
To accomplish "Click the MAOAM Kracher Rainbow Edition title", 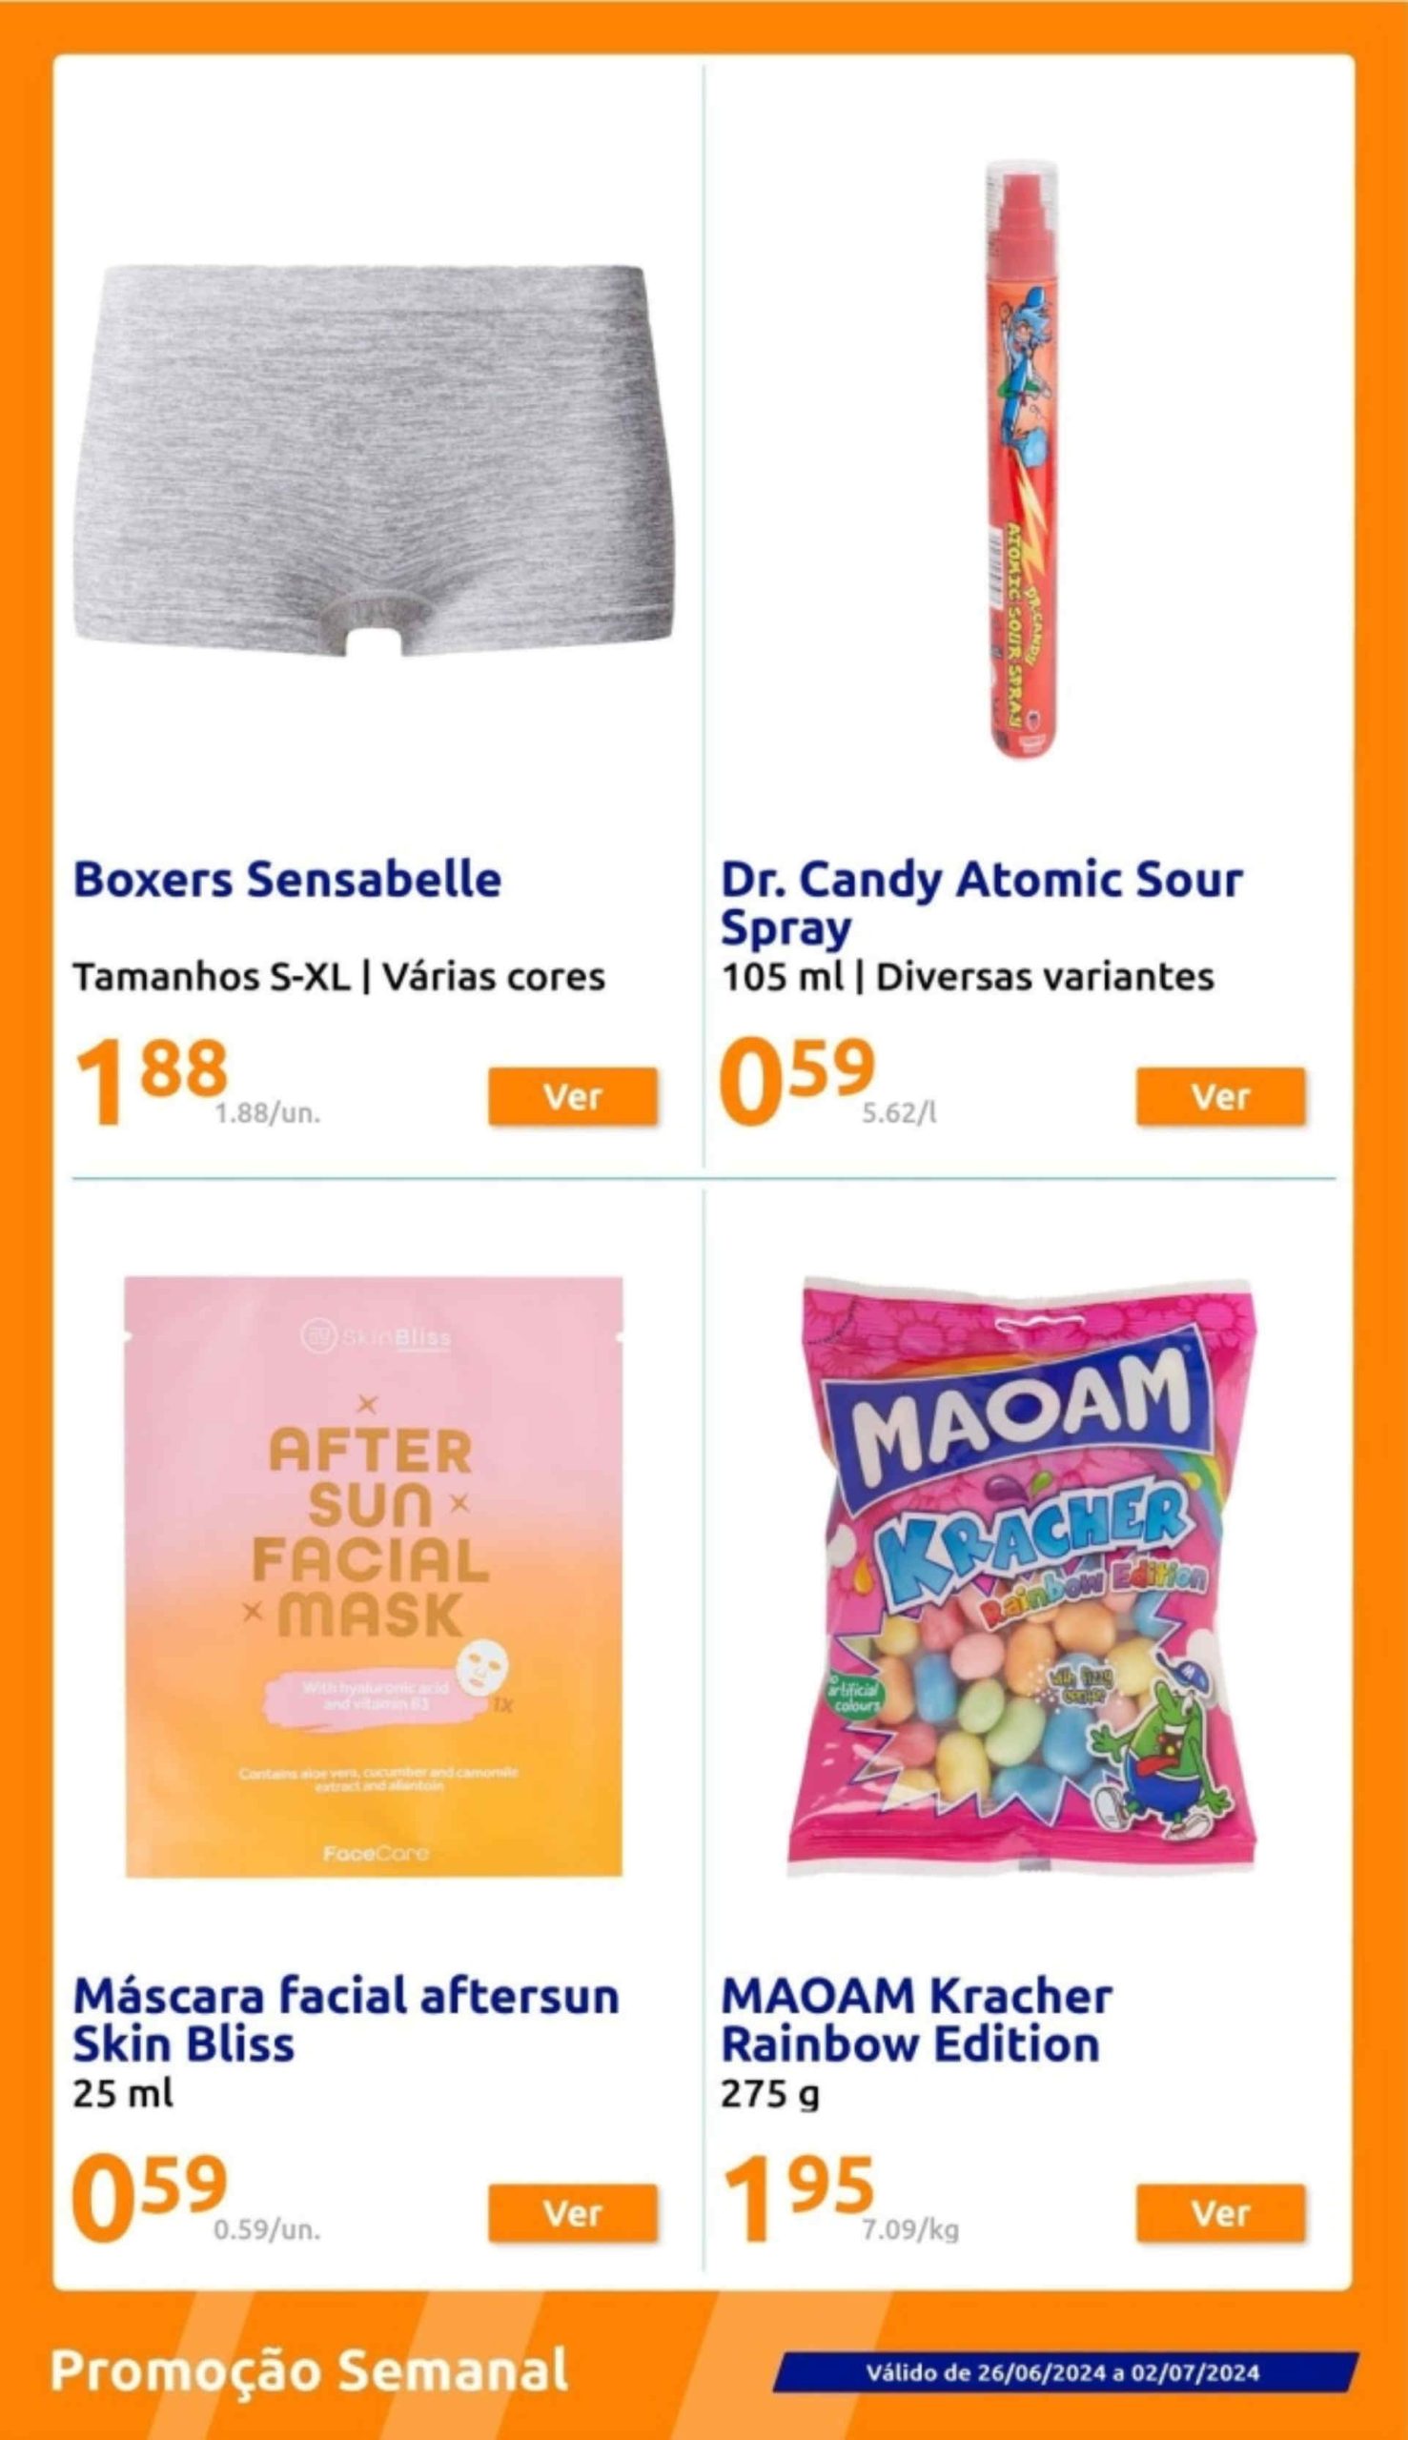I will [x=917, y=2020].
